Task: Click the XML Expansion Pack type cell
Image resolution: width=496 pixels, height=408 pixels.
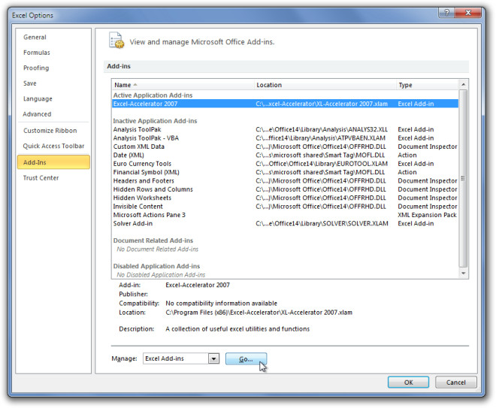Action: [427, 215]
